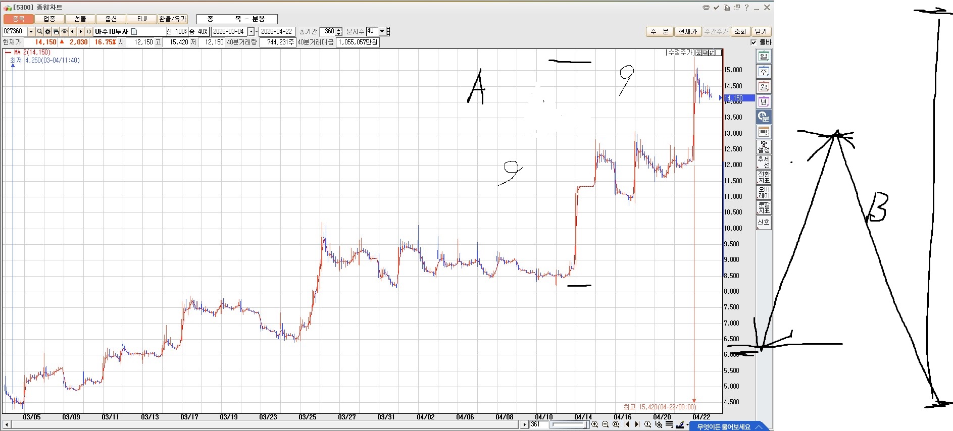Switch to the 선물 tab
The image size is (953, 431).
pyautogui.click(x=80, y=19)
